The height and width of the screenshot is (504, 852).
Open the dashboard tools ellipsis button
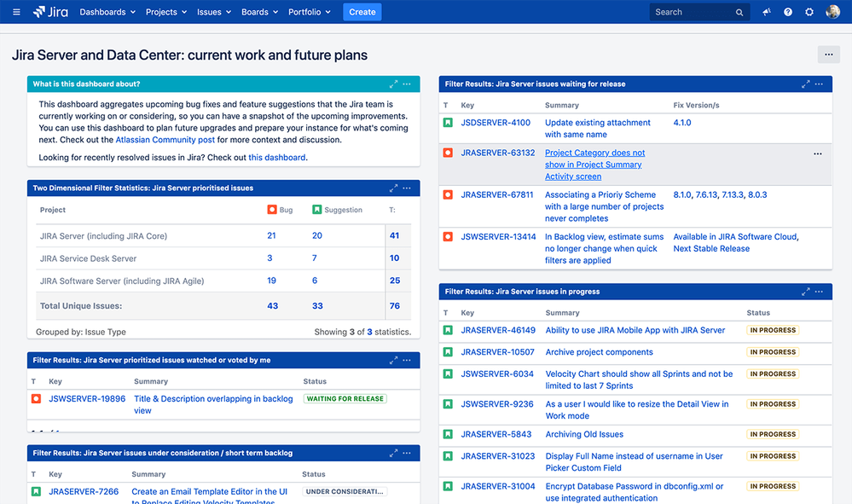[x=829, y=55]
